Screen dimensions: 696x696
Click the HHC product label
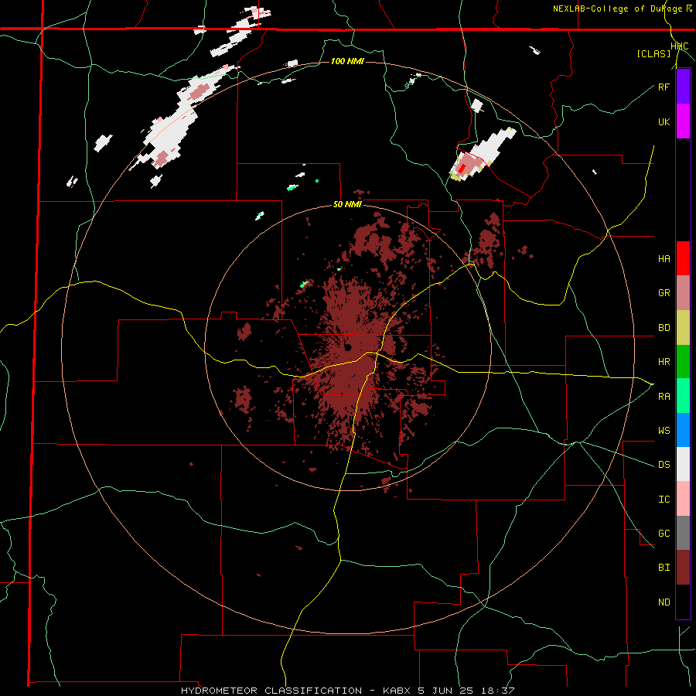coord(680,46)
